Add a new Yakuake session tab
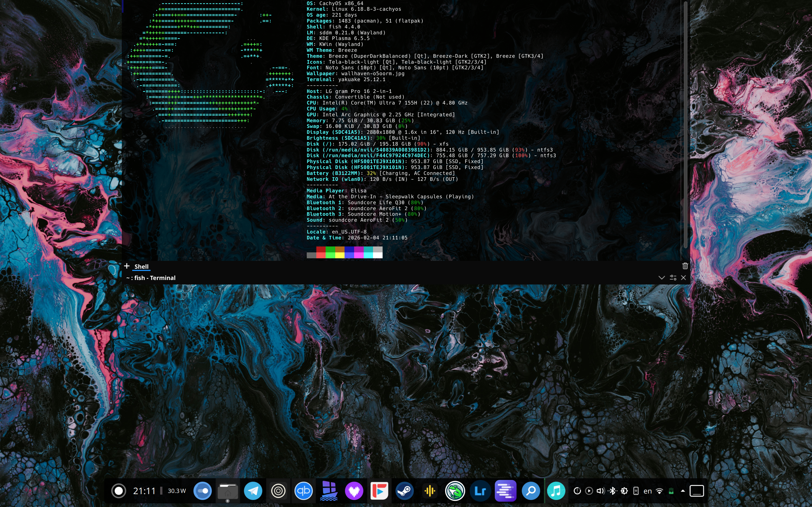Image resolution: width=812 pixels, height=507 pixels. point(127,266)
